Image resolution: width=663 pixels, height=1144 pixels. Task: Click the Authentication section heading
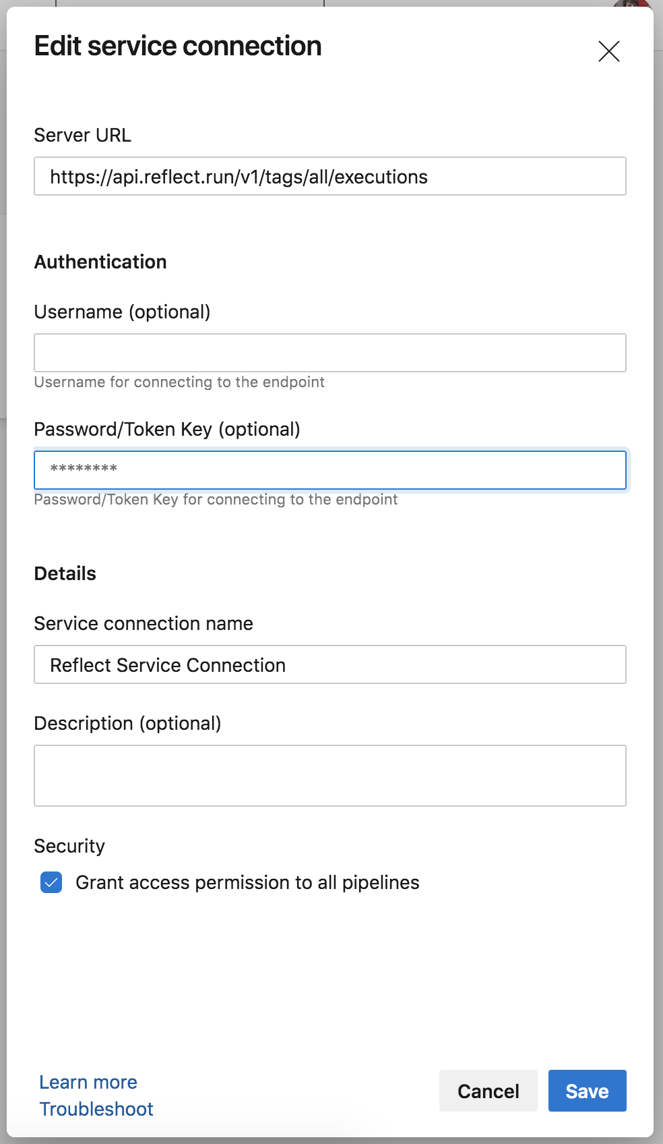point(100,262)
